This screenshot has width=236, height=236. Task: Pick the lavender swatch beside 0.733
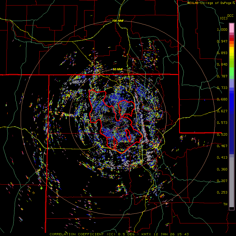pos(232,85)
